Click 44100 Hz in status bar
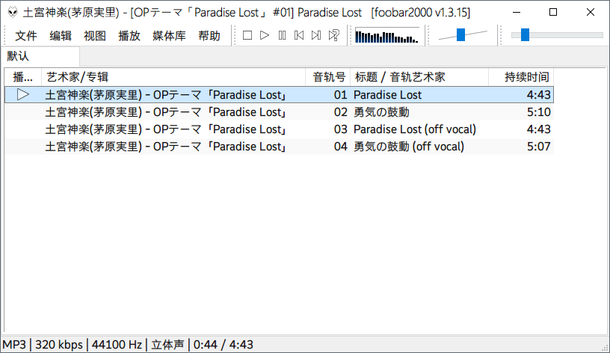The height and width of the screenshot is (353, 610). [117, 345]
